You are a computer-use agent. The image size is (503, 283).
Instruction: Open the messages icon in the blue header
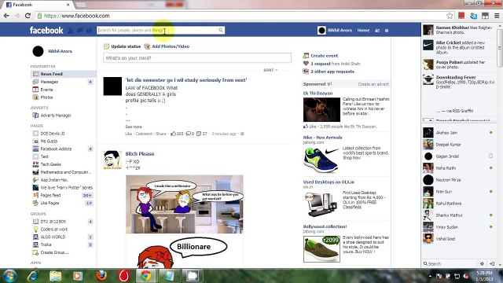coord(79,31)
